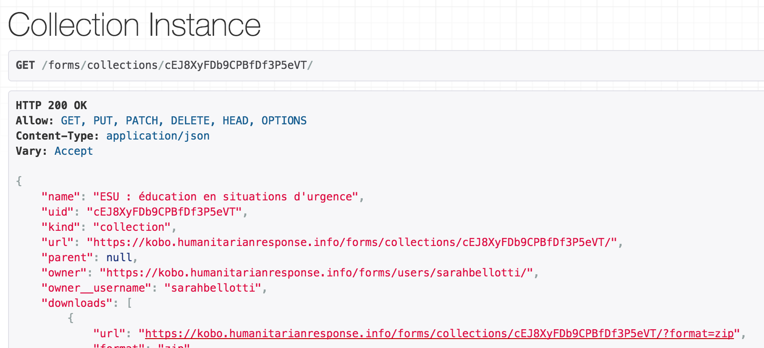Open the downloads zip format URL link

click(x=440, y=333)
